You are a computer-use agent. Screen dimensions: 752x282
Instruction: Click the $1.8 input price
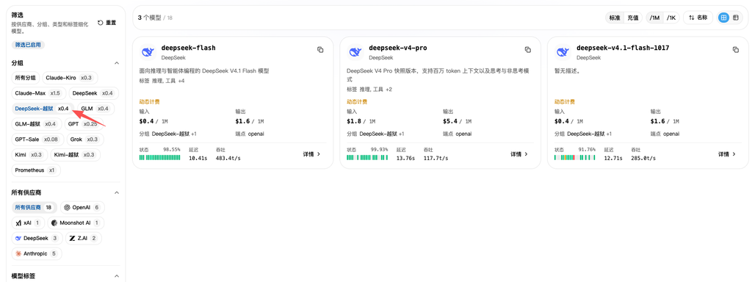coord(355,122)
